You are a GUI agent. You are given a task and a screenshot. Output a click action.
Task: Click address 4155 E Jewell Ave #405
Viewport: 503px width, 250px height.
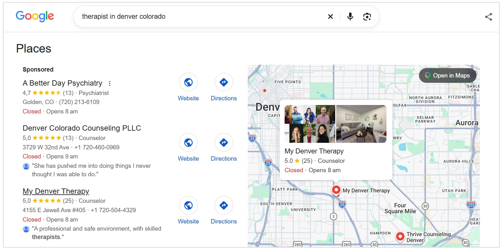(x=54, y=210)
